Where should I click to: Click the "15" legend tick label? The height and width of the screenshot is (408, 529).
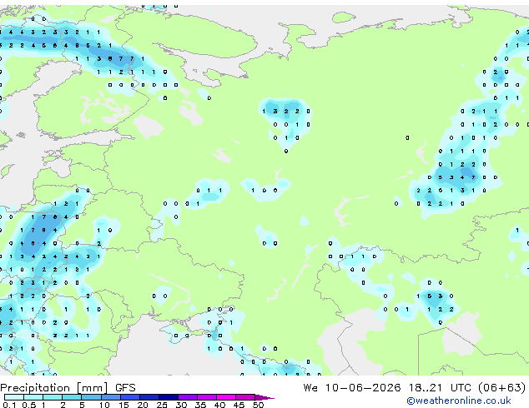point(123,405)
